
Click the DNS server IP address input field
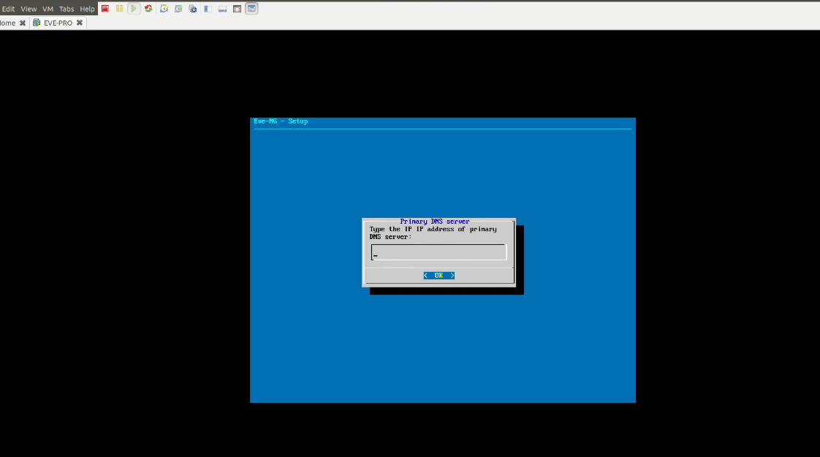point(439,252)
